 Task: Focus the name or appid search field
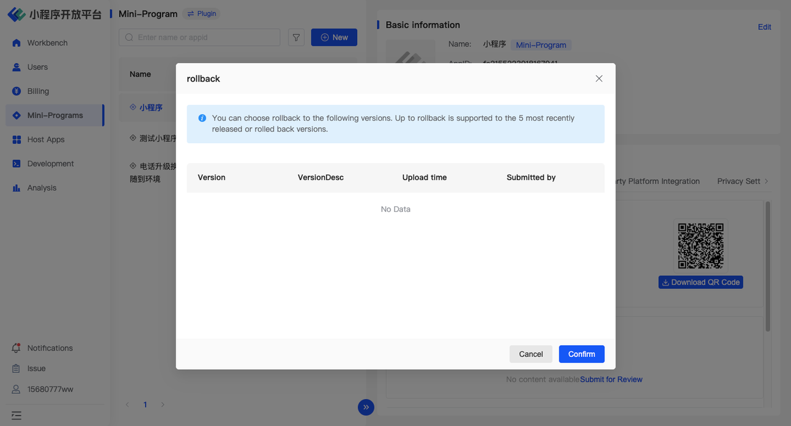pyautogui.click(x=200, y=37)
